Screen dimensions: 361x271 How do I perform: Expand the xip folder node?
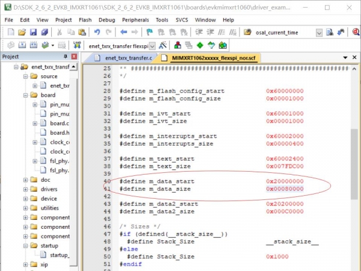click(x=25, y=264)
